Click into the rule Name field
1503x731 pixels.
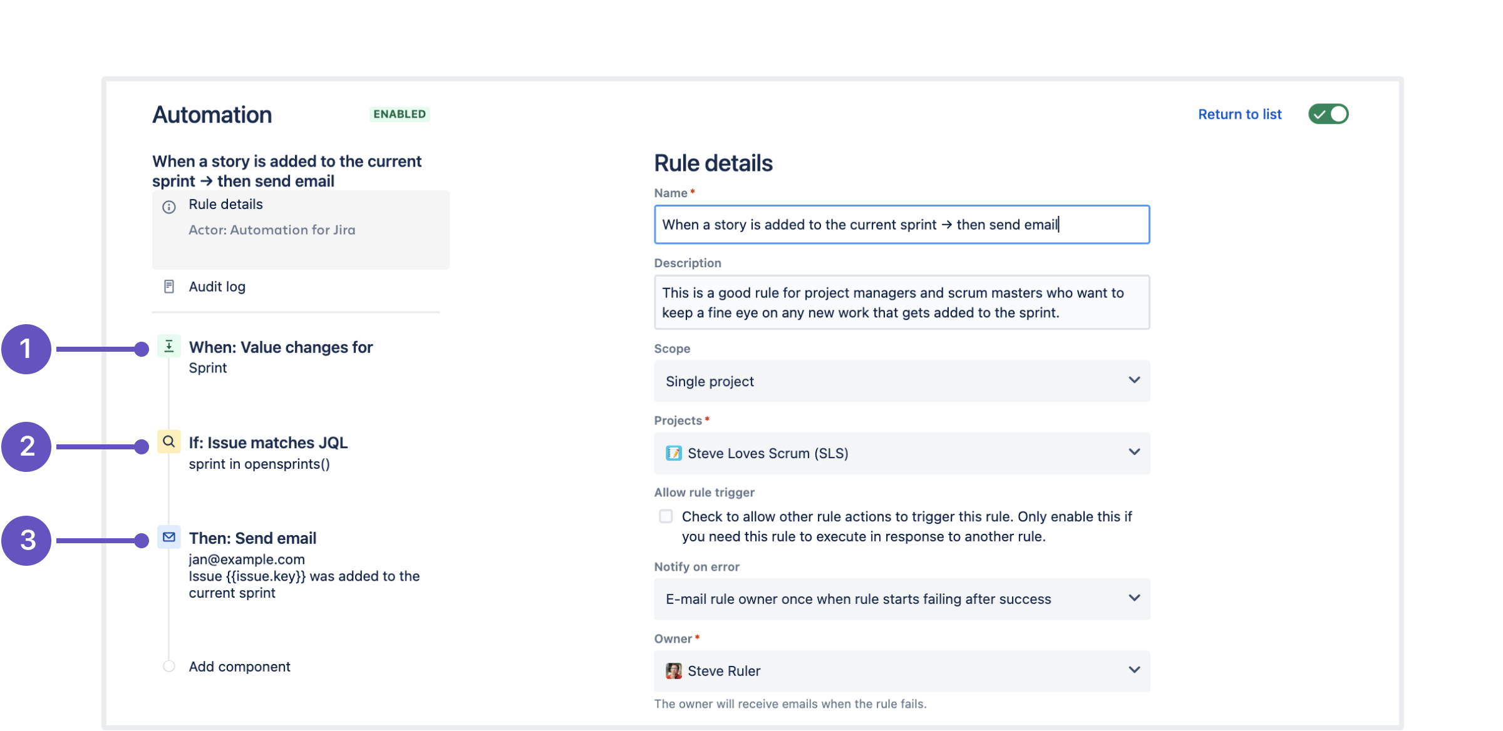point(901,225)
